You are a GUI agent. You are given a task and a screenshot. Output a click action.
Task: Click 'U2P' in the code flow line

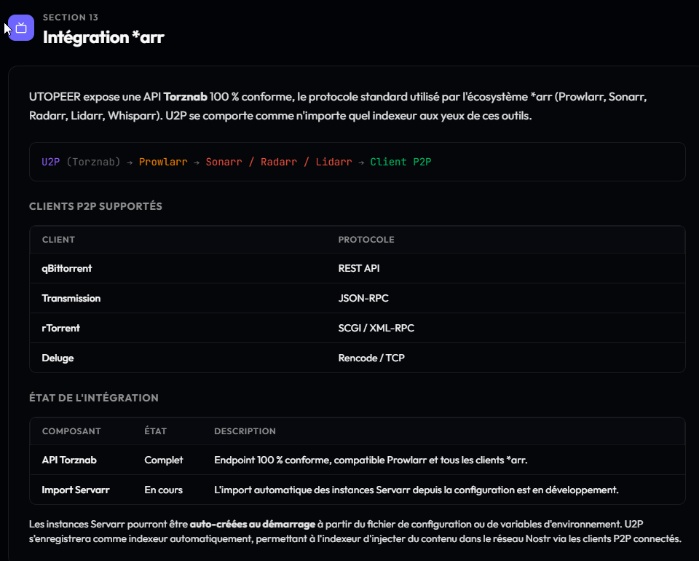pyautogui.click(x=51, y=162)
